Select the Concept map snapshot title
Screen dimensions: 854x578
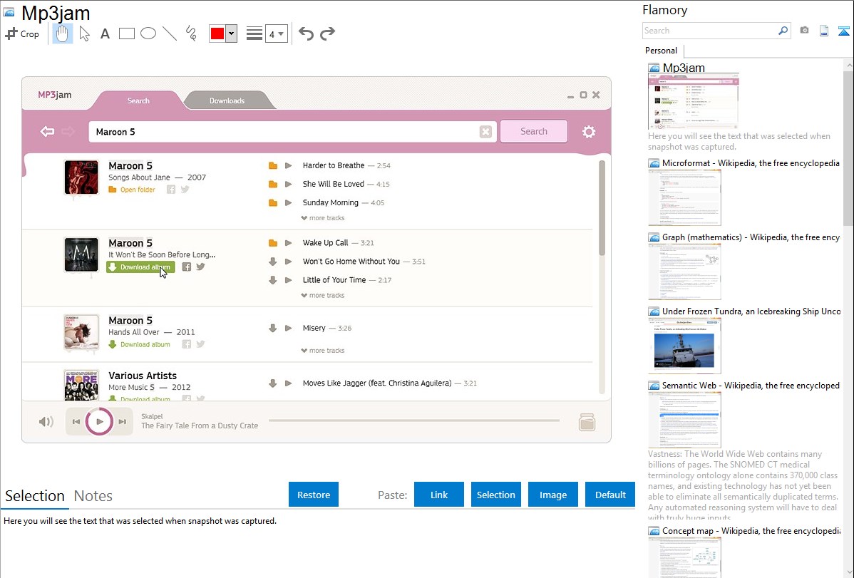click(x=751, y=531)
